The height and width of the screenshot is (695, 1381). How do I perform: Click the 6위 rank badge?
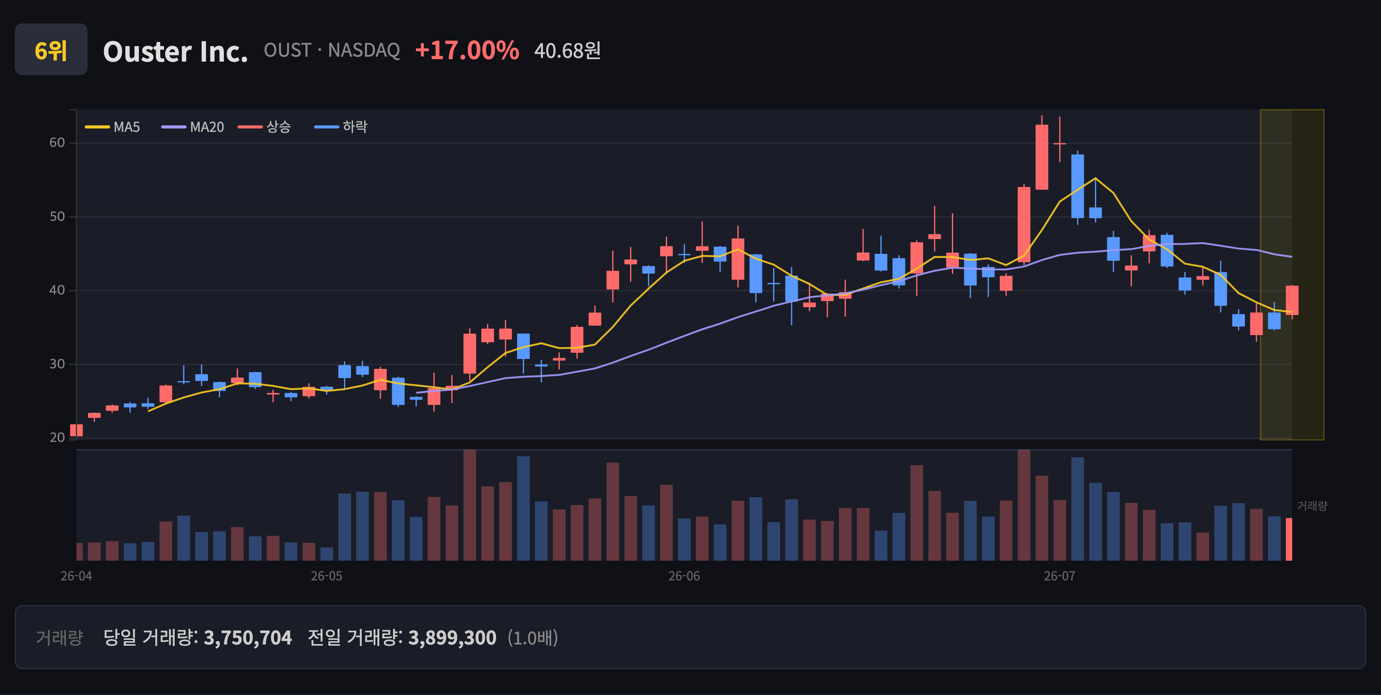click(51, 49)
